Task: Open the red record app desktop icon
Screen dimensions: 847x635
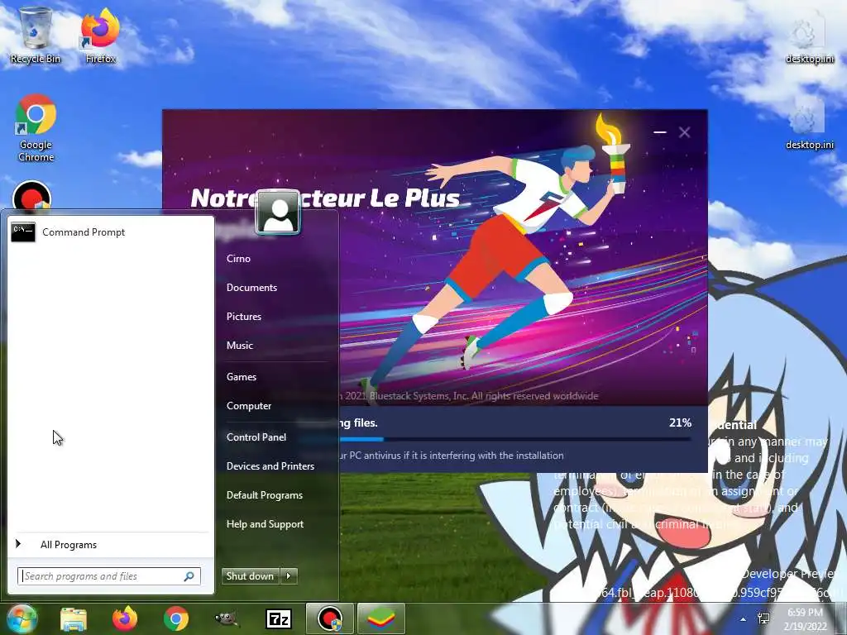Action: [32, 197]
